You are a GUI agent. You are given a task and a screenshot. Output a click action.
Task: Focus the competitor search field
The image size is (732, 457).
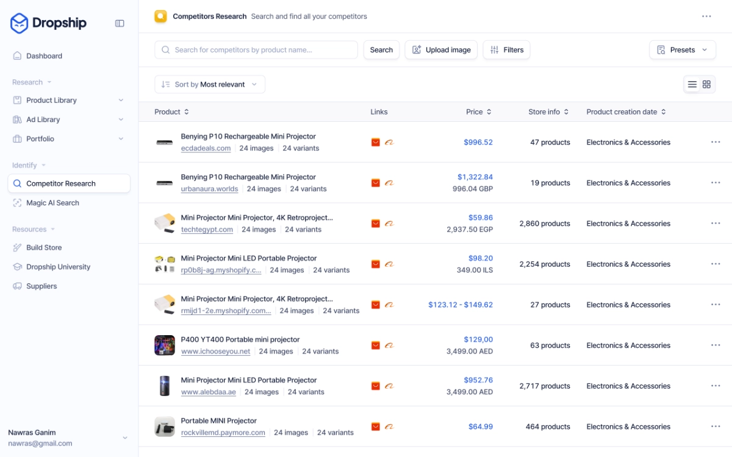[x=256, y=50]
